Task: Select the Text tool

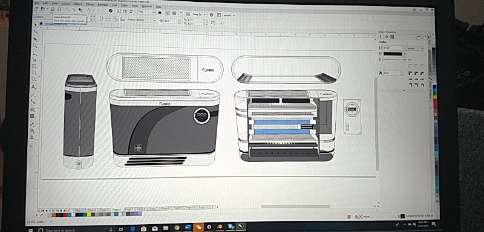Action: [34, 87]
